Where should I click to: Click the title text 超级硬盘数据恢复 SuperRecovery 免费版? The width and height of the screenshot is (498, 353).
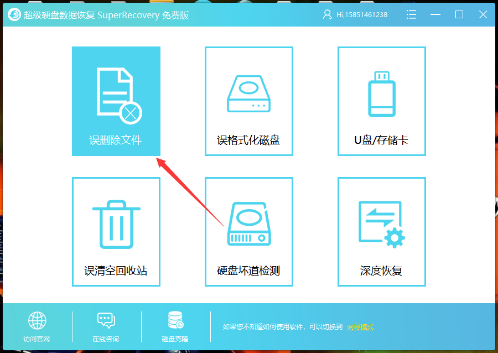tap(106, 15)
